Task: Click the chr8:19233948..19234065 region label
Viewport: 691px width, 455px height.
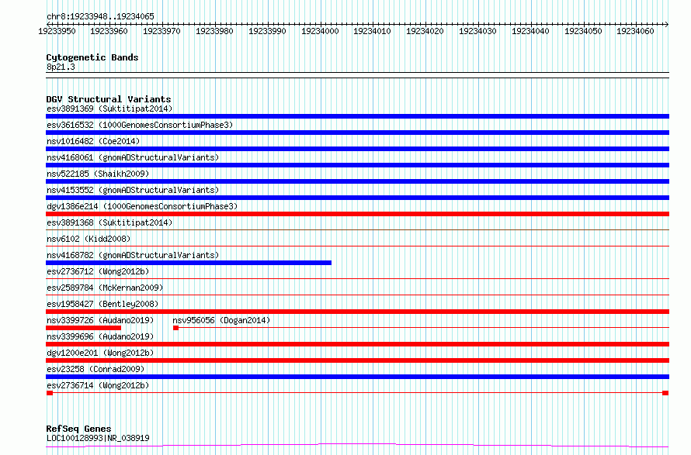Action: [x=100, y=17]
